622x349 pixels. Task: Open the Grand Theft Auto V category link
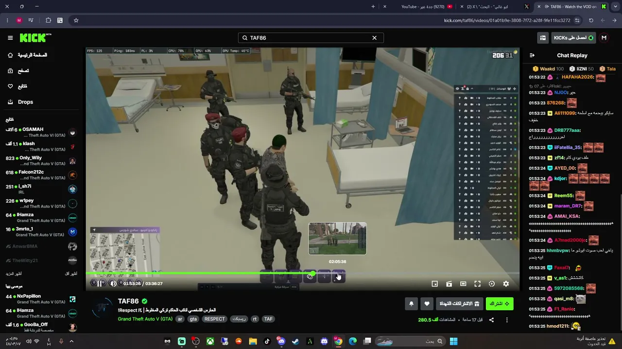(x=145, y=319)
